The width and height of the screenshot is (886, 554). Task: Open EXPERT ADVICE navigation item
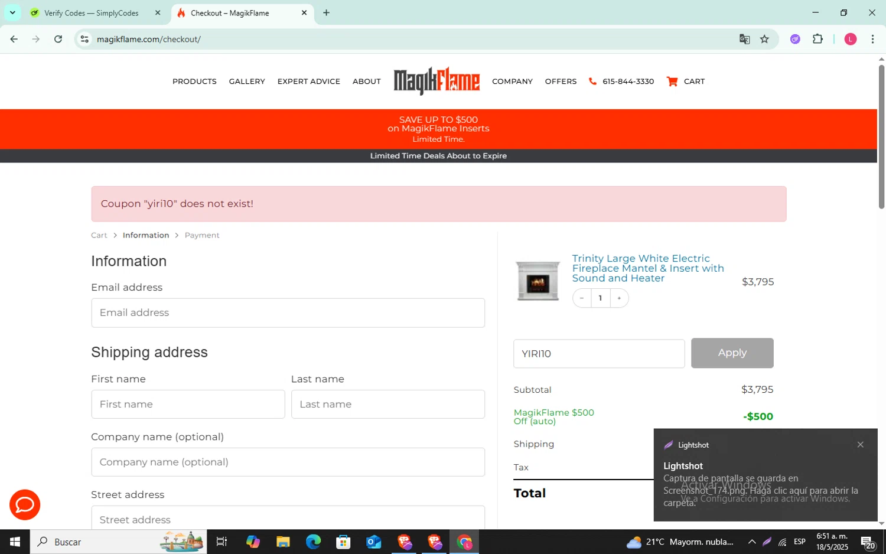click(309, 82)
